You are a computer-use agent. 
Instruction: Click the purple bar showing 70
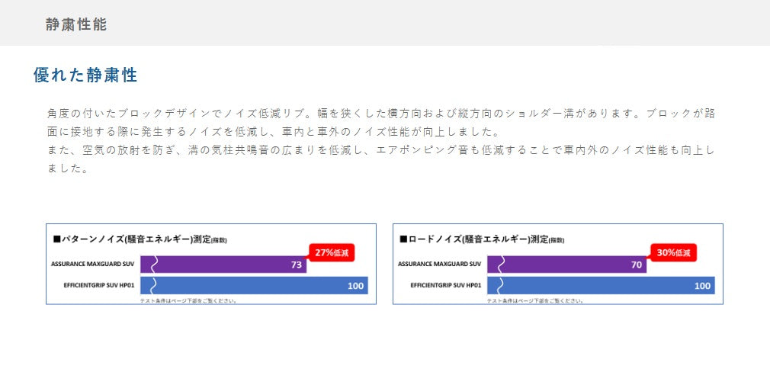point(566,265)
